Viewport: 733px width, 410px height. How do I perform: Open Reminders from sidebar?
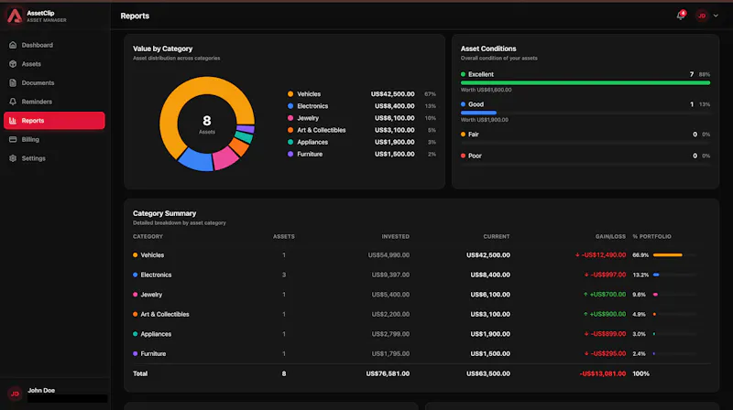pos(54,102)
